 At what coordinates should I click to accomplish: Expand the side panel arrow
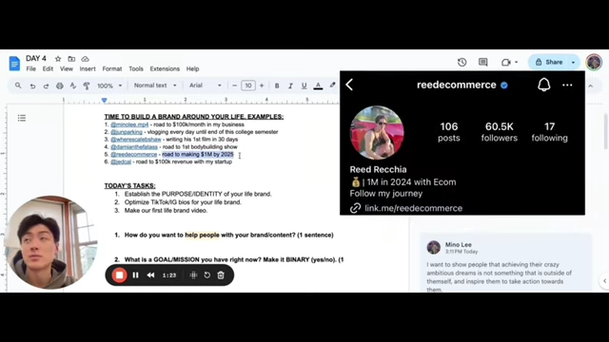[604, 281]
